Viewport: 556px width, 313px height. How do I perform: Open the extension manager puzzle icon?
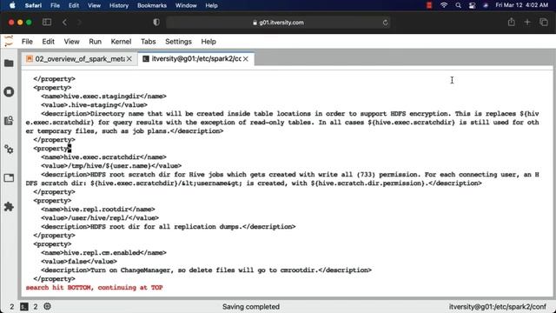coord(9,207)
